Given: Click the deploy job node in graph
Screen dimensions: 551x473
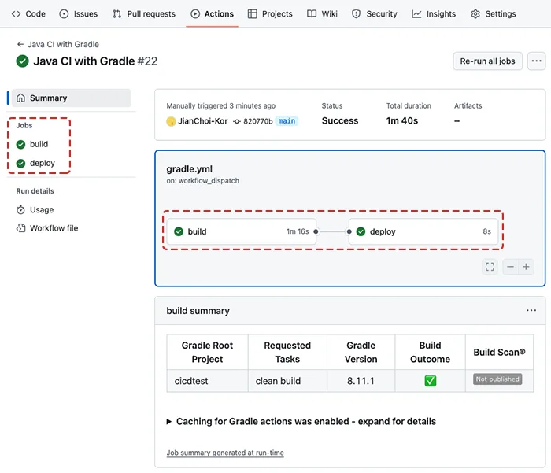Looking at the screenshot, I should click(x=423, y=231).
